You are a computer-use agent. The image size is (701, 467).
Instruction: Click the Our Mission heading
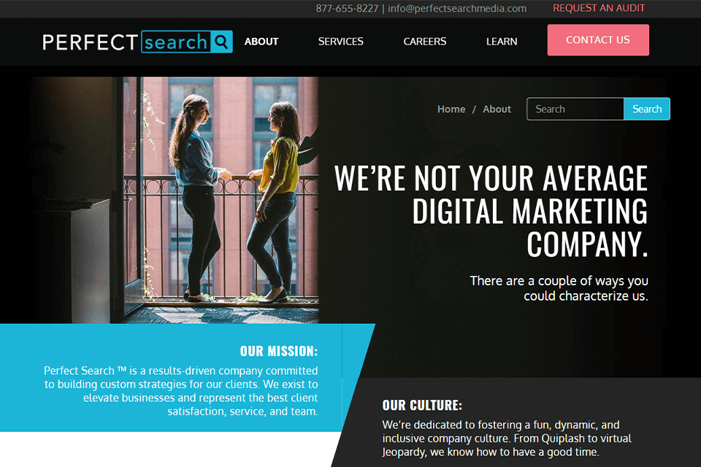(279, 351)
